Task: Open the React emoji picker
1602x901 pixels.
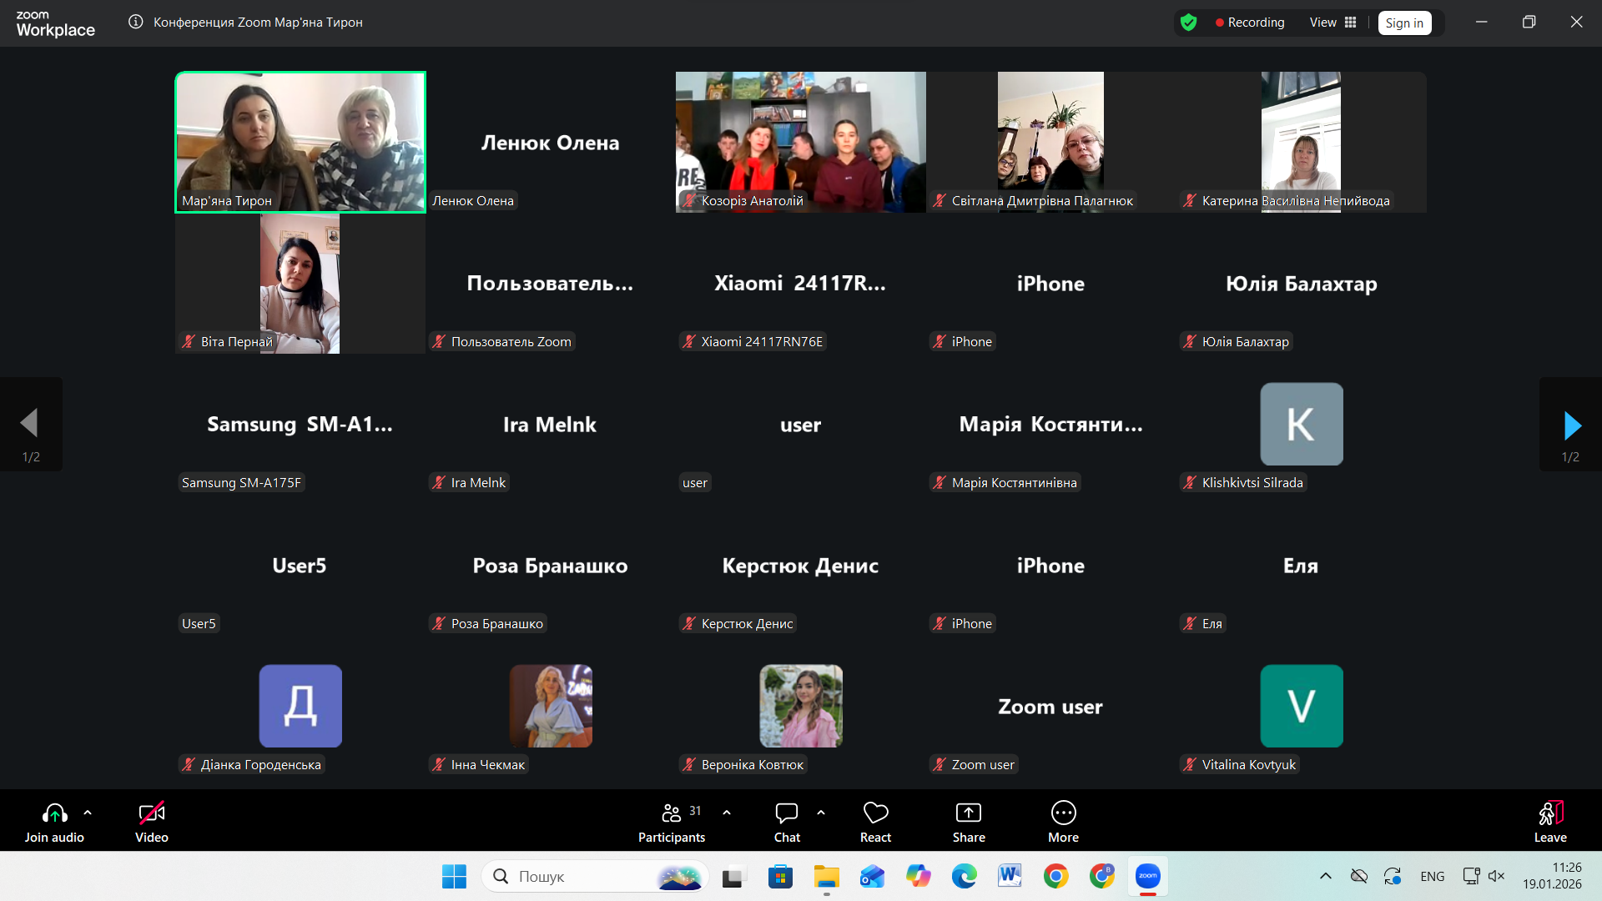Action: pos(875,822)
